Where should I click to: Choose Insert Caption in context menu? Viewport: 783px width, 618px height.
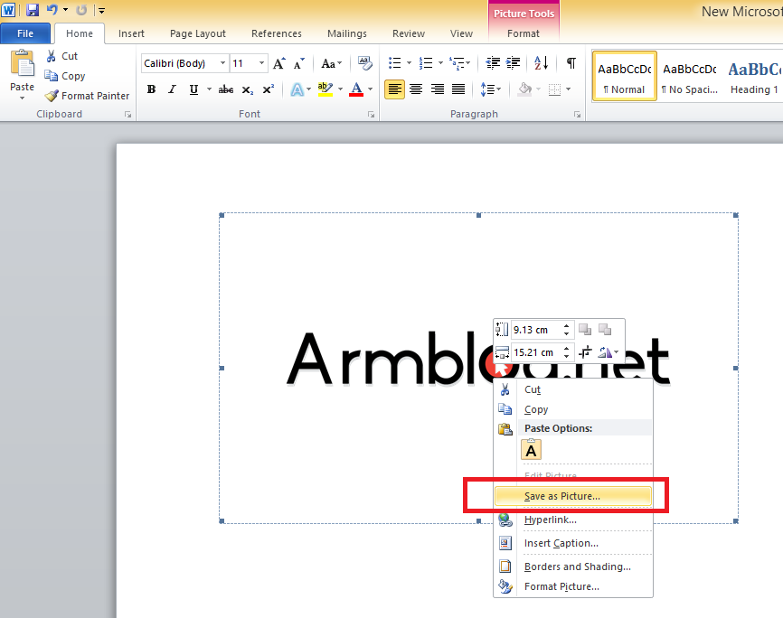(x=572, y=543)
